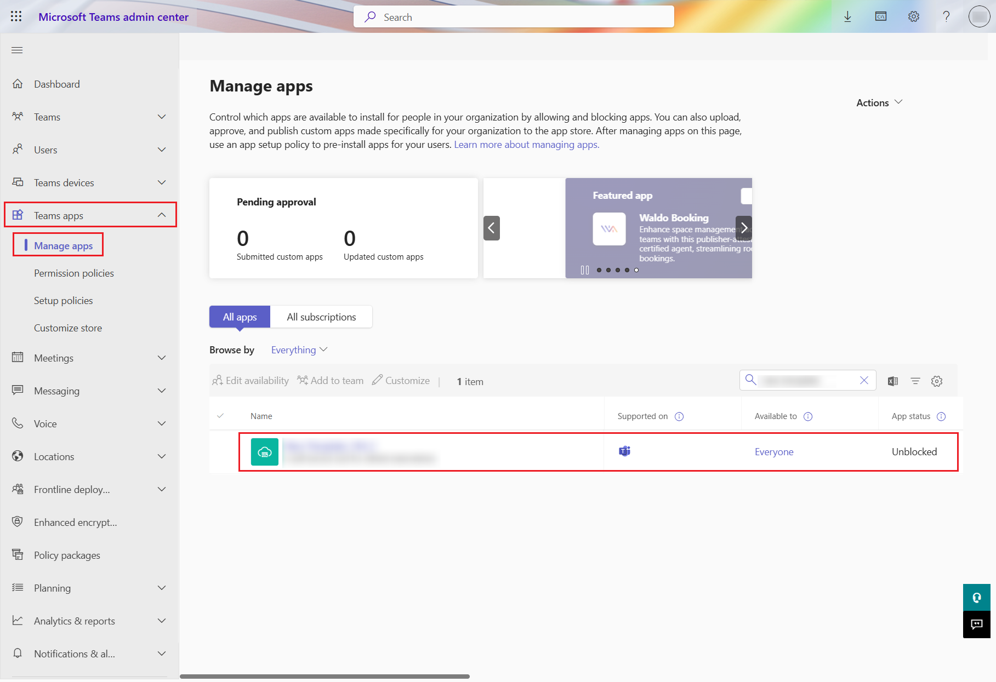This screenshot has width=996, height=682.
Task: Open the filter options for the apps table
Action: [x=915, y=380]
